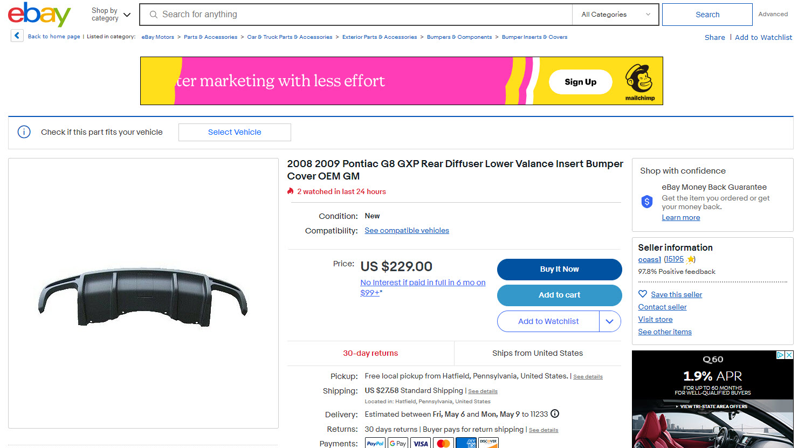Click the back arrow icon

click(x=17, y=36)
